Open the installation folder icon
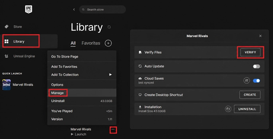The width and height of the screenshot is (273, 139). tap(228, 109)
